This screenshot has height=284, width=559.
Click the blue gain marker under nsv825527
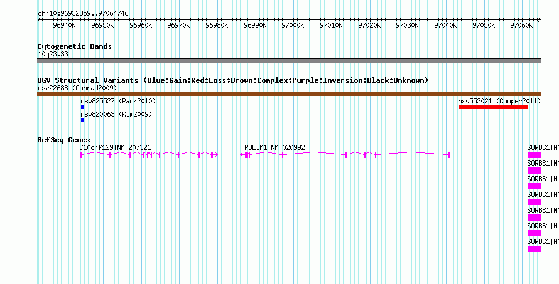[x=82, y=107]
